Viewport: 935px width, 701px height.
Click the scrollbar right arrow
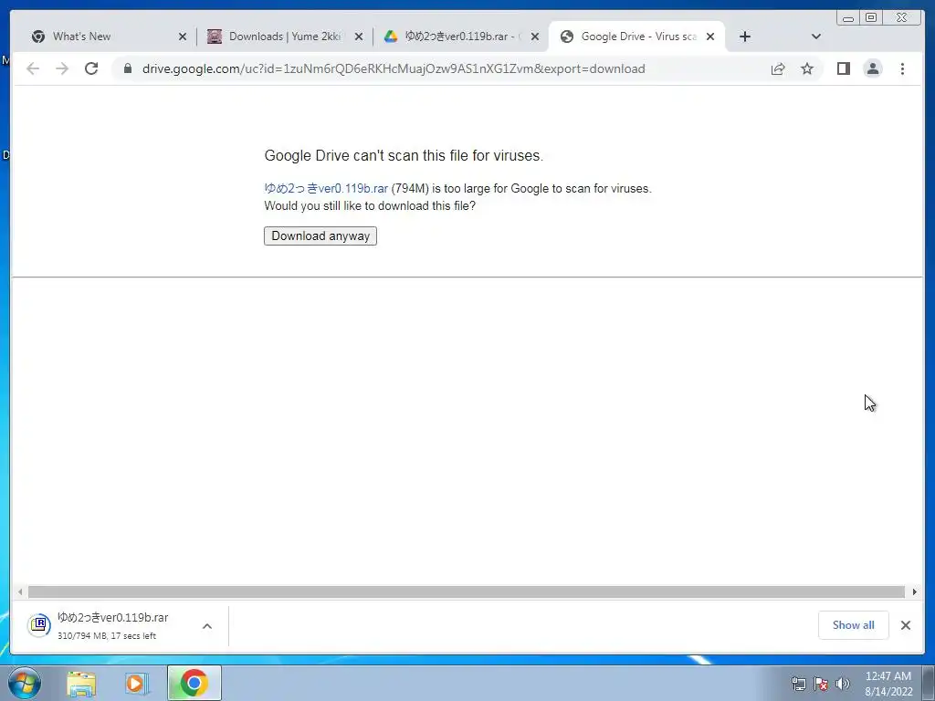point(915,591)
